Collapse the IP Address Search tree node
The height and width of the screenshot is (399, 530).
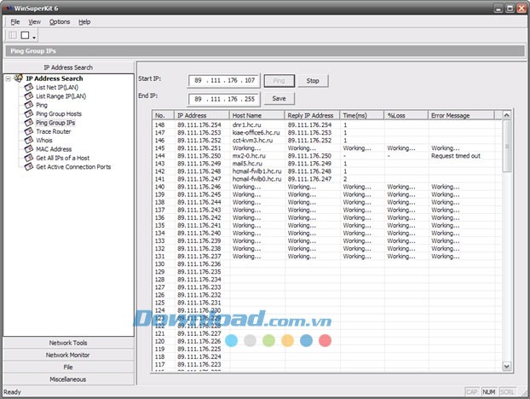click(8, 78)
